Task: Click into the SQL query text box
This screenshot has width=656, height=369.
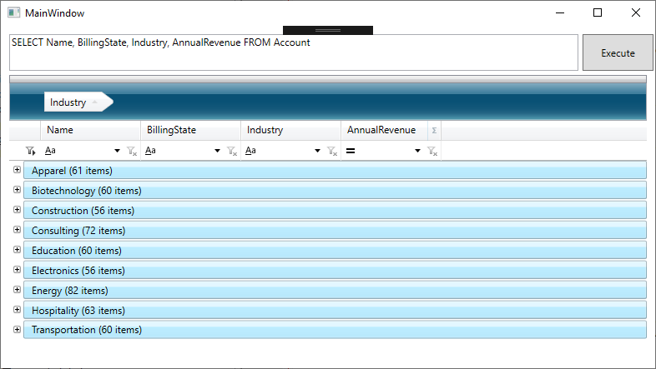Action: 292,52
